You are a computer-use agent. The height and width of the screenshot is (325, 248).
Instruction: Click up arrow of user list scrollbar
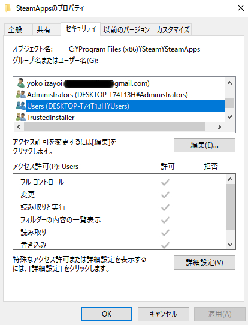tap(229, 83)
